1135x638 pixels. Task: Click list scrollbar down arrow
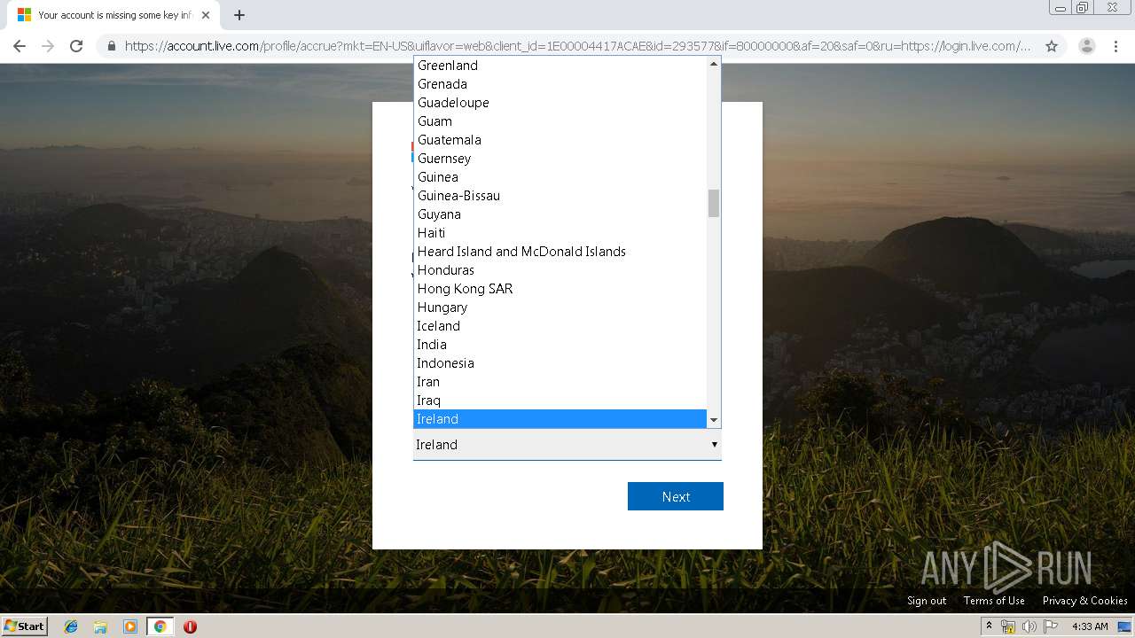click(714, 420)
